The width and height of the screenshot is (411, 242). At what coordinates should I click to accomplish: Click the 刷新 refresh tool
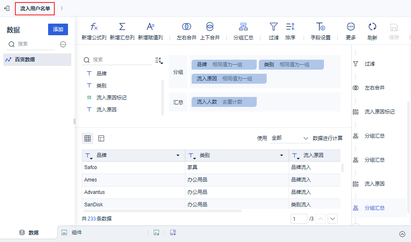pyautogui.click(x=372, y=31)
